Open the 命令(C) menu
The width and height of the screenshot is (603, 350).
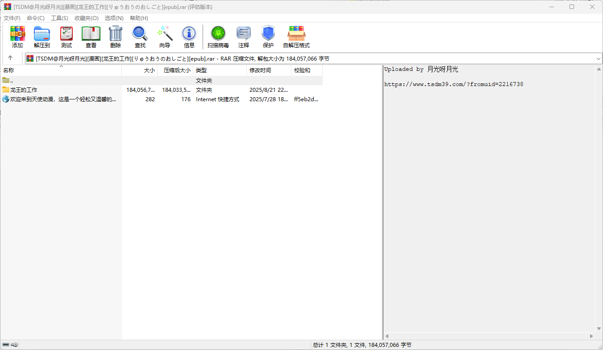click(36, 18)
